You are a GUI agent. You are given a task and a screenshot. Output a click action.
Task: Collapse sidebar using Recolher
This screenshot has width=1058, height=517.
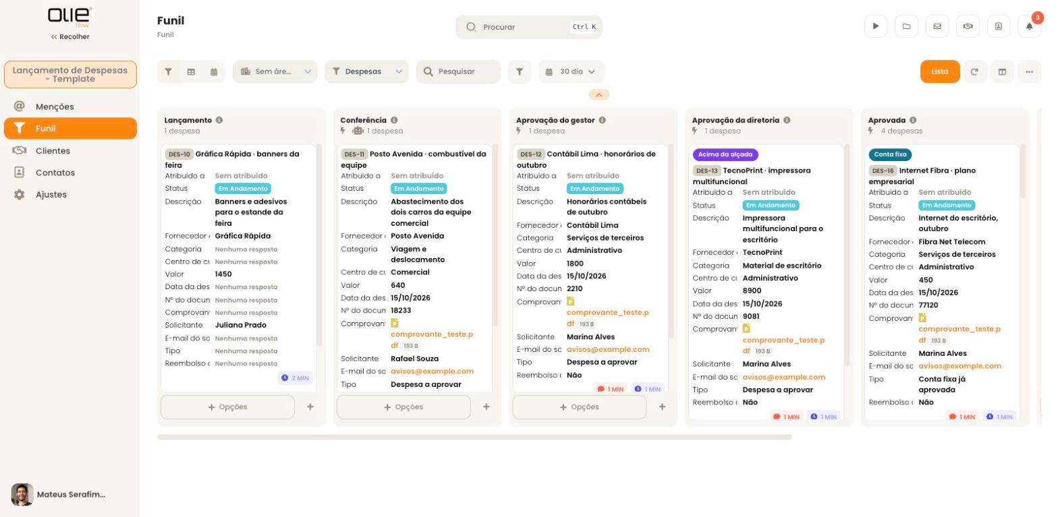(x=70, y=36)
